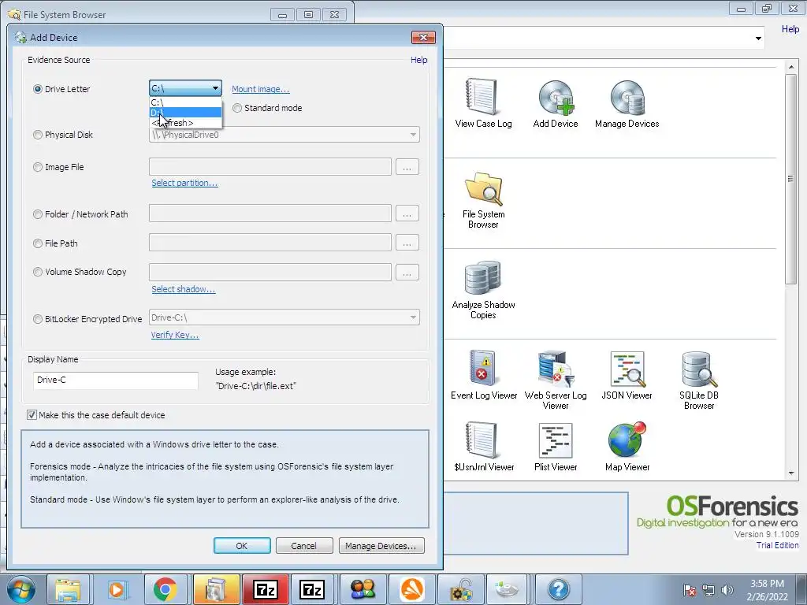Choose C:\ in the drive letter list
The image size is (807, 605).
[x=185, y=102]
